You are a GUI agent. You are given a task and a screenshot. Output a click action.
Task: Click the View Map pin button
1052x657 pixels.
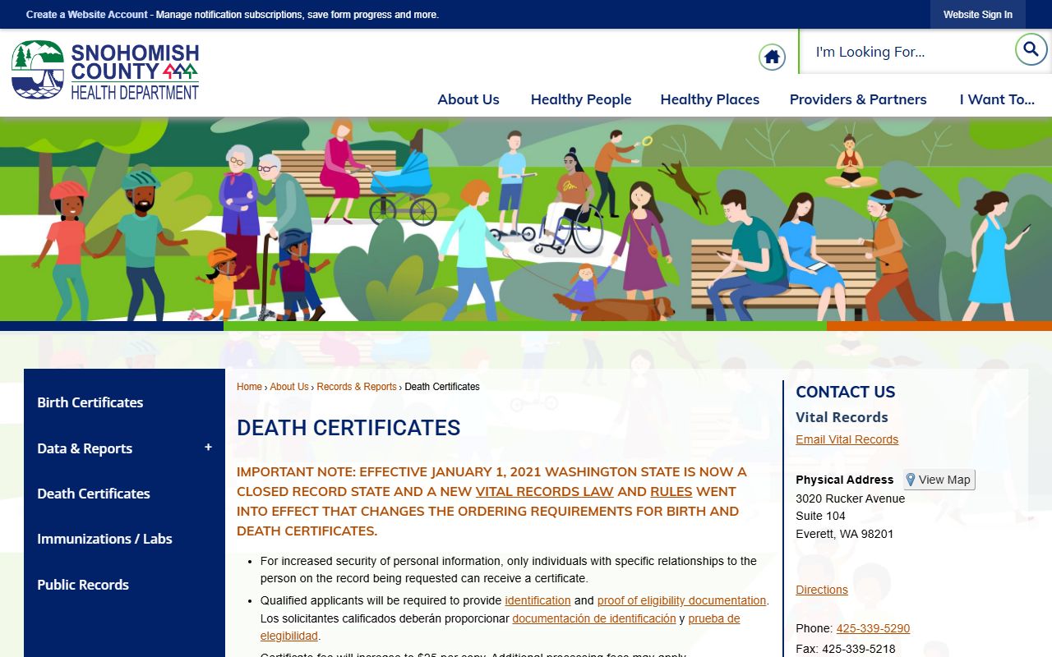coord(939,480)
